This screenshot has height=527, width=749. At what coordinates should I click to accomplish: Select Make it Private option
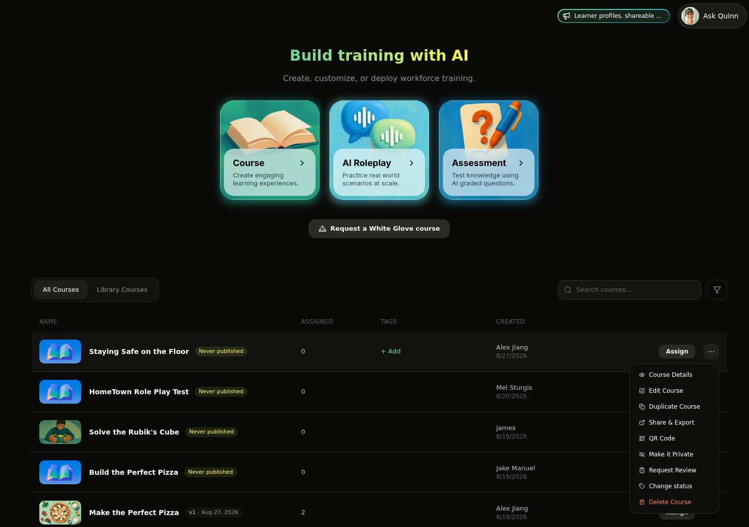pyautogui.click(x=674, y=454)
